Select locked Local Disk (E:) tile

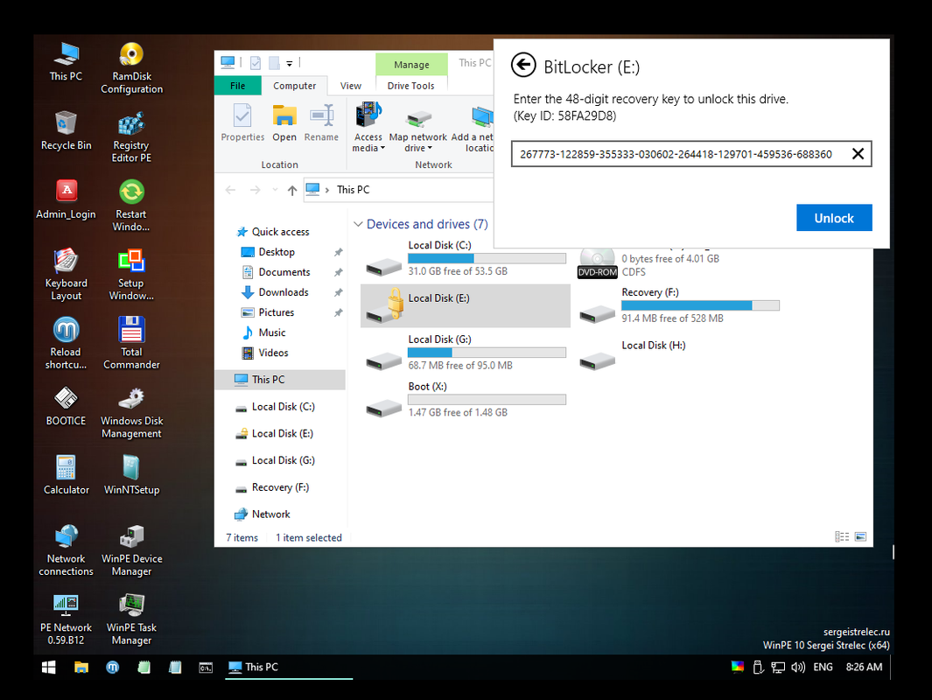[x=466, y=306]
